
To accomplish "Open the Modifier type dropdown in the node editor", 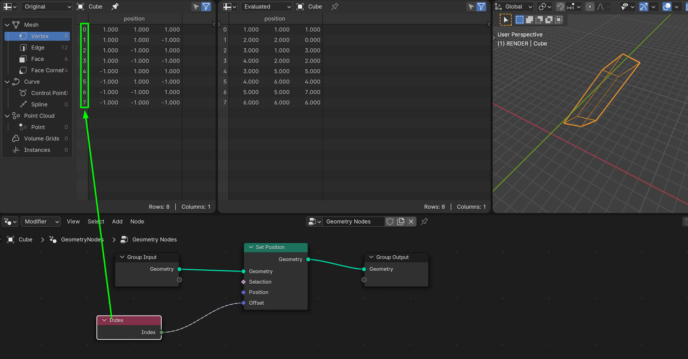I will point(41,221).
